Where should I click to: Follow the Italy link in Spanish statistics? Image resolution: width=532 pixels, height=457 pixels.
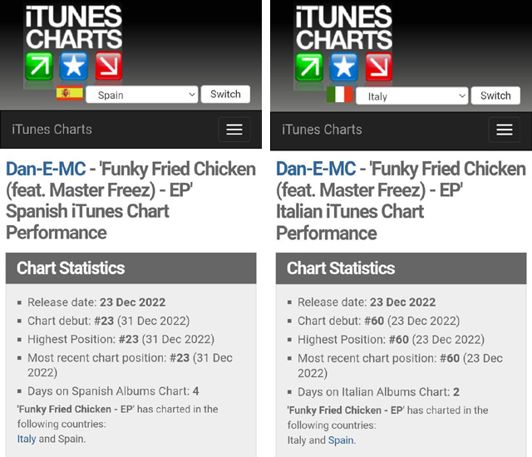click(27, 439)
